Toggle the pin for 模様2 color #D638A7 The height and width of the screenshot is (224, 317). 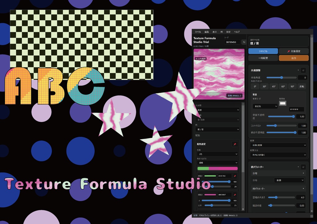pyautogui.click(x=235, y=195)
